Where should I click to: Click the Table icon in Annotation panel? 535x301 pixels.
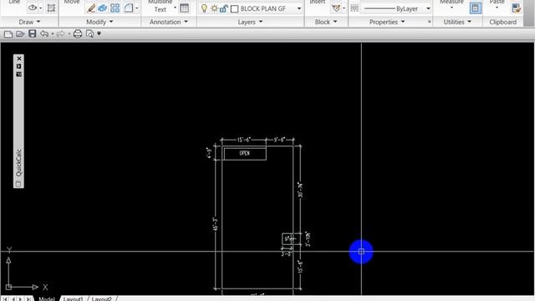[x=184, y=8]
